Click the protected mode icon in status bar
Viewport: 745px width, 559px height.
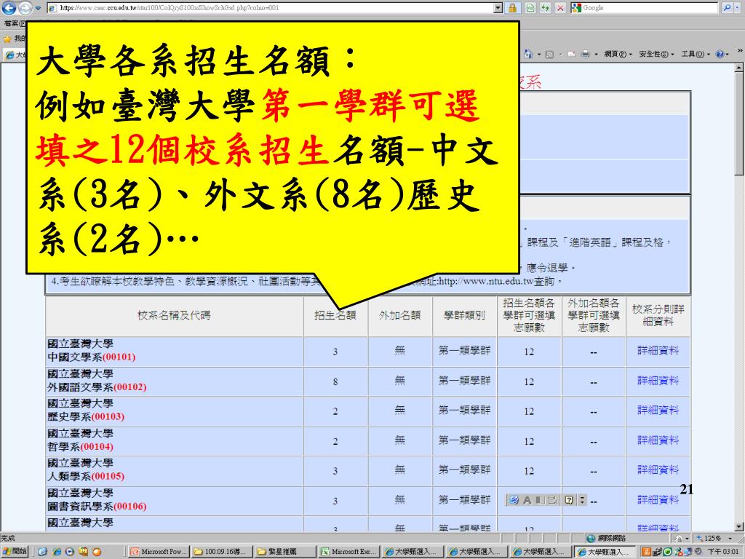tap(678, 539)
